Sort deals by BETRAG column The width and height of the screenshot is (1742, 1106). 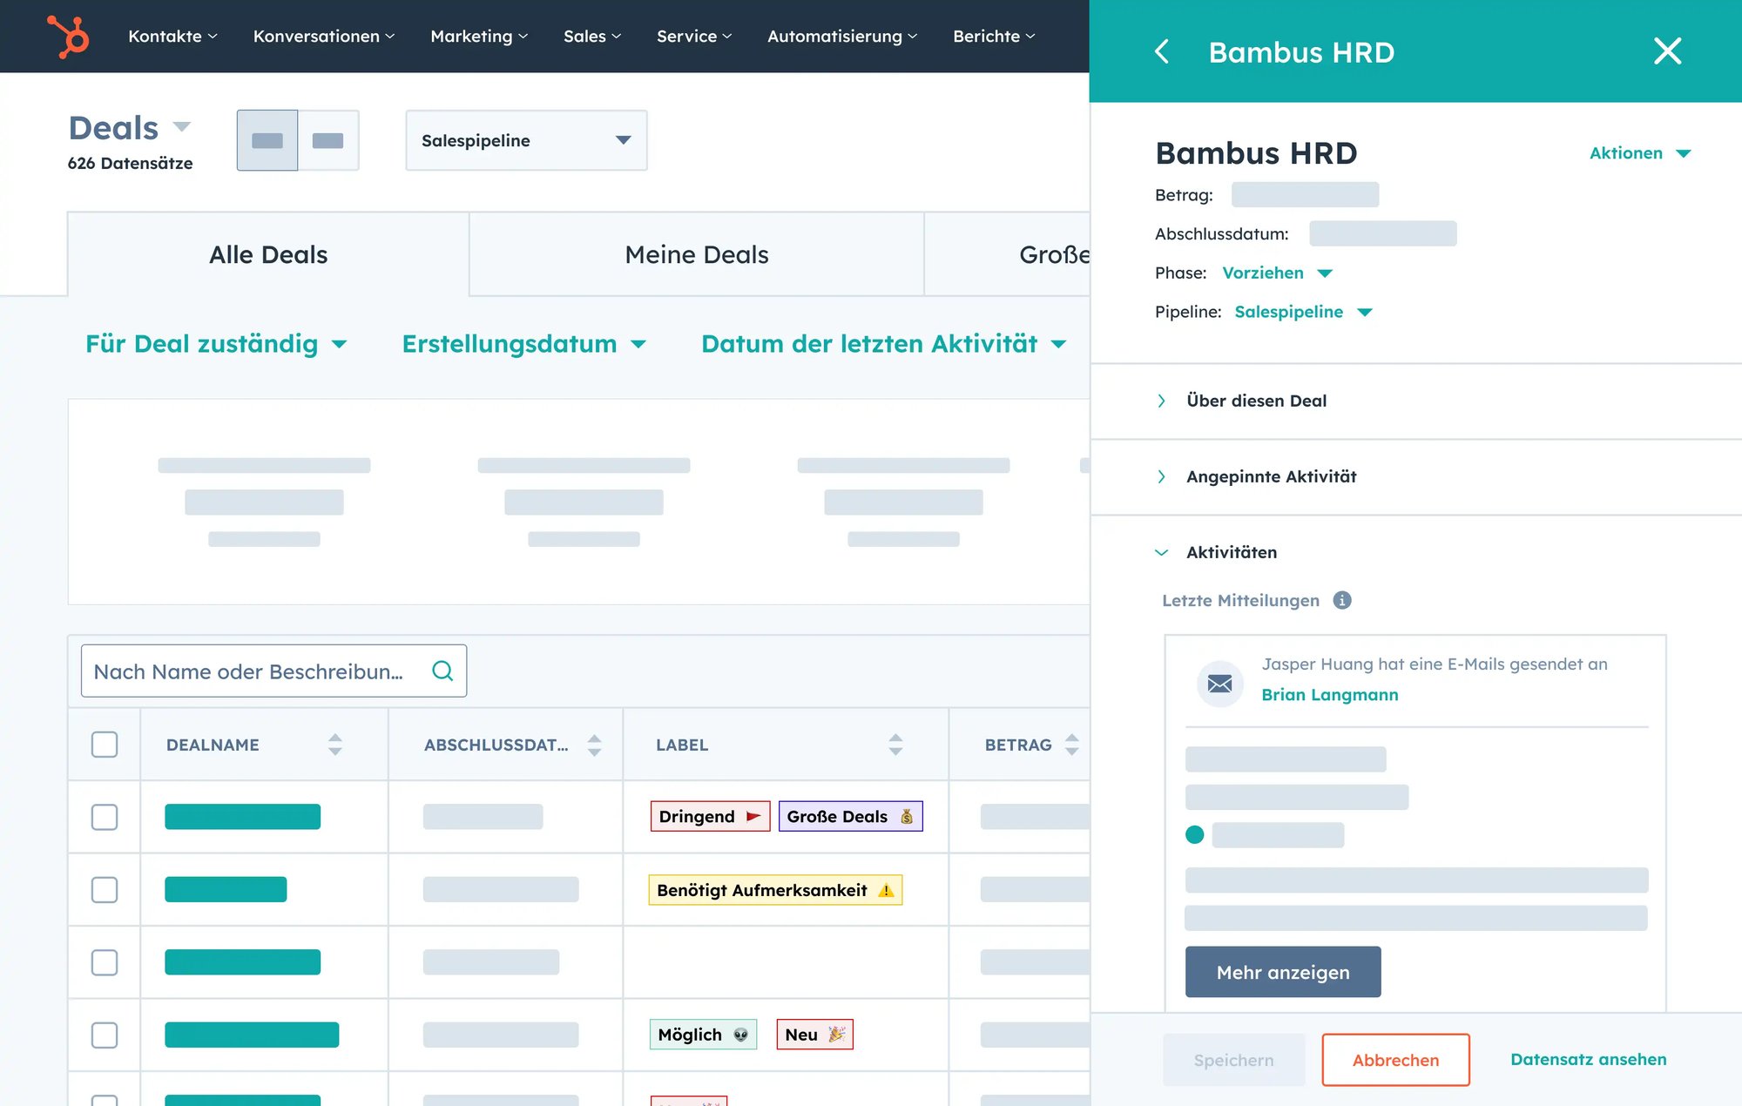(1073, 745)
